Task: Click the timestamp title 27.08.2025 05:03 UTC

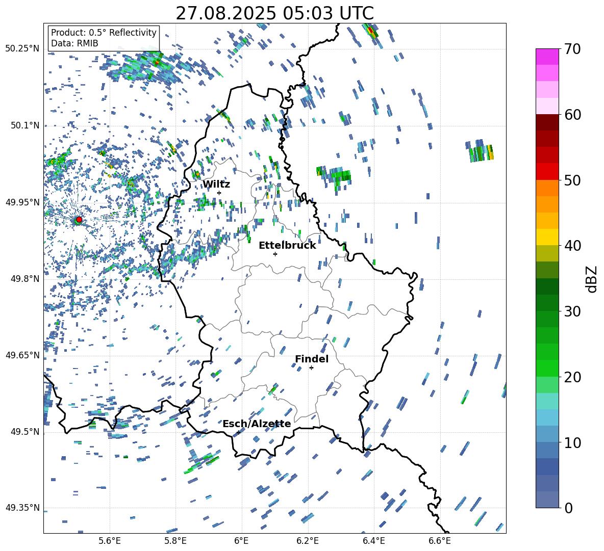Action: 274,13
